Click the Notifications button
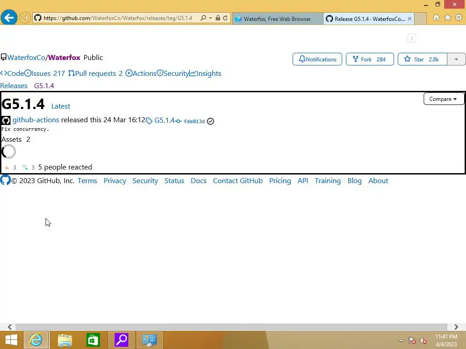The image size is (466, 349). coord(317,59)
